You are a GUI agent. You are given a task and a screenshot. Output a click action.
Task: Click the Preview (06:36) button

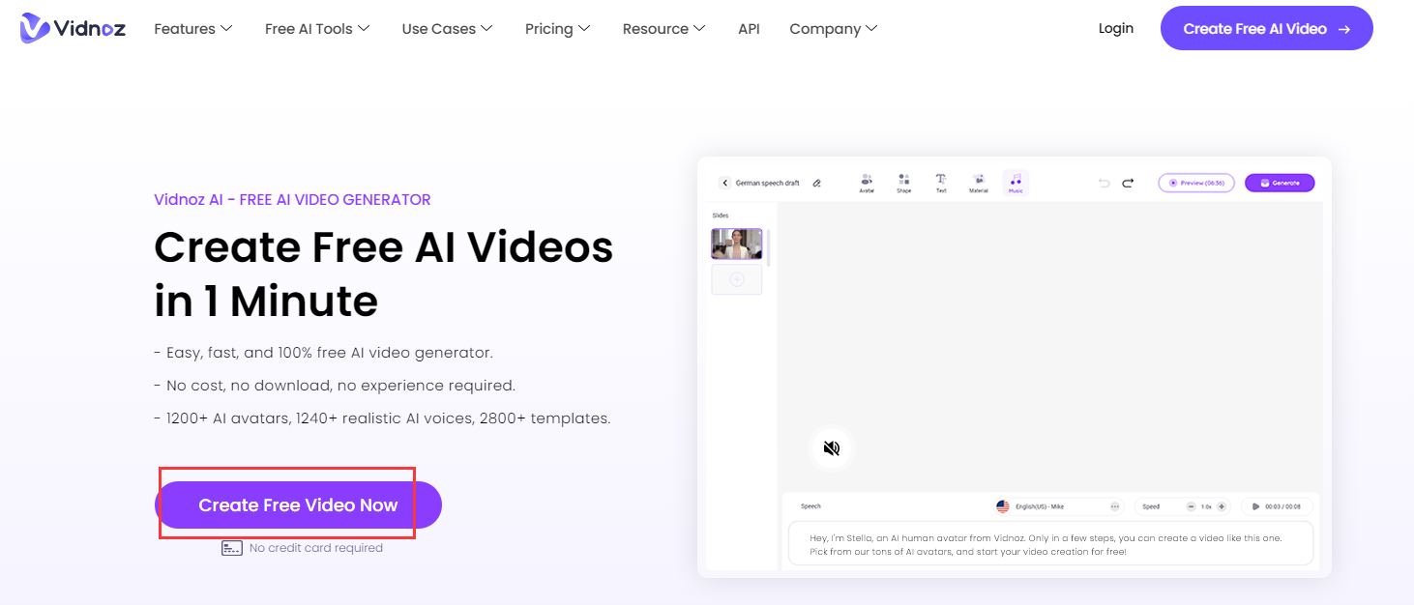pos(1196,183)
